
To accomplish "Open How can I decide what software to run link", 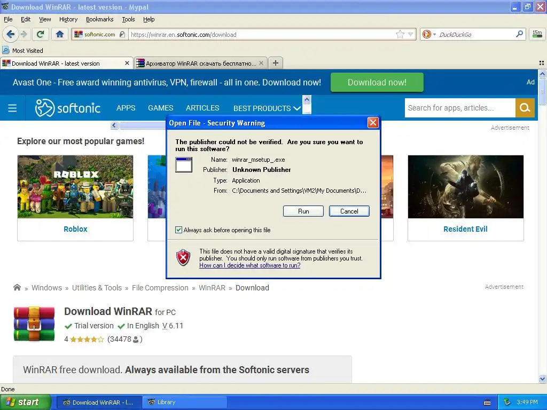I will tap(250, 265).
